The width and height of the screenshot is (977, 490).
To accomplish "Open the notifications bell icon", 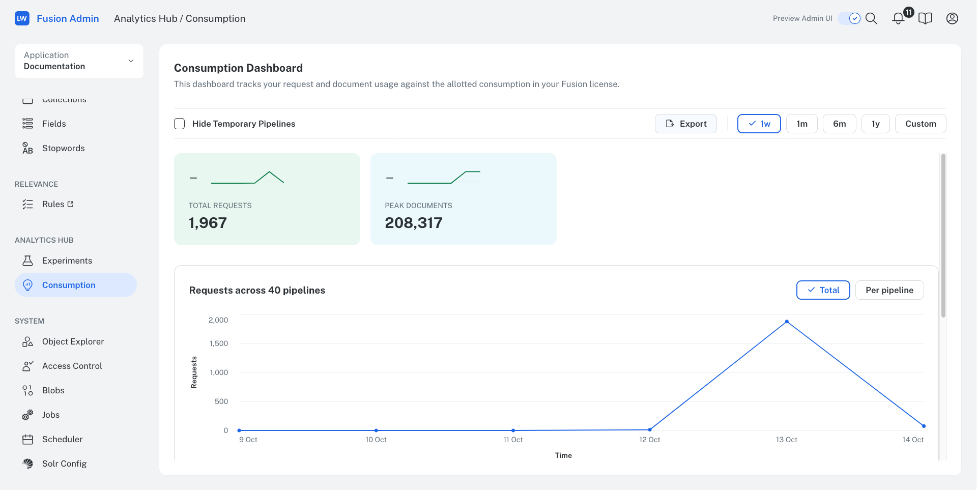I will [898, 18].
